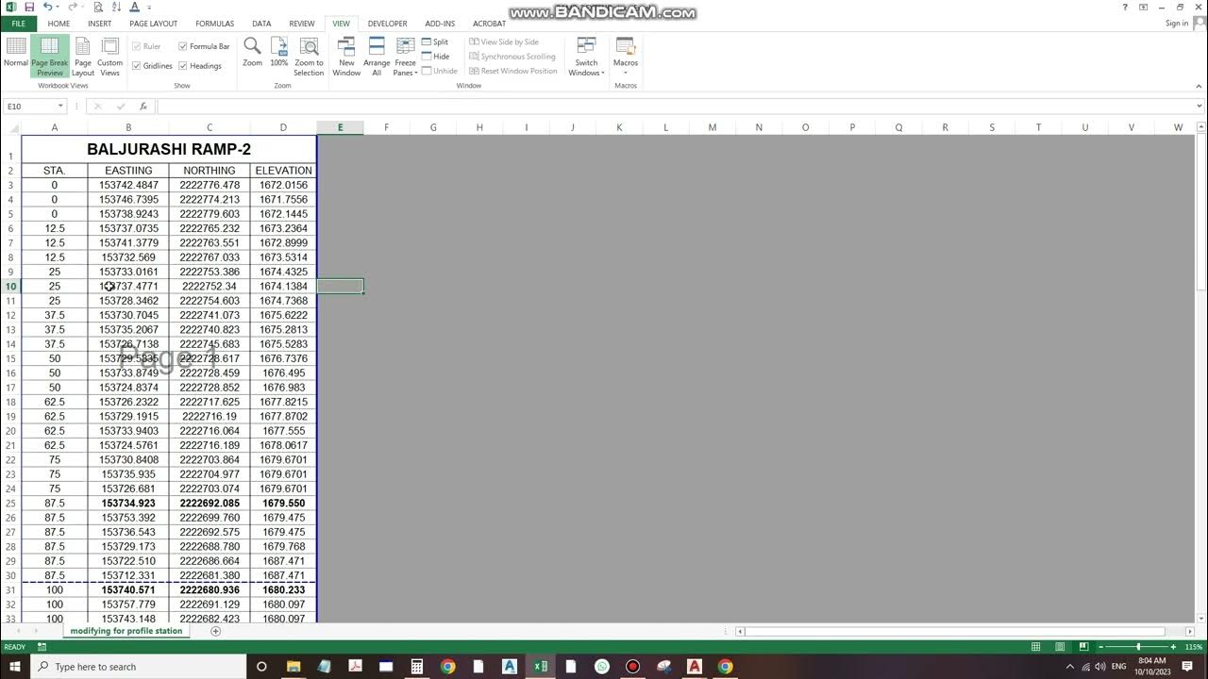
Task: Open the Undo history dropdown arrow
Action: coord(59,7)
